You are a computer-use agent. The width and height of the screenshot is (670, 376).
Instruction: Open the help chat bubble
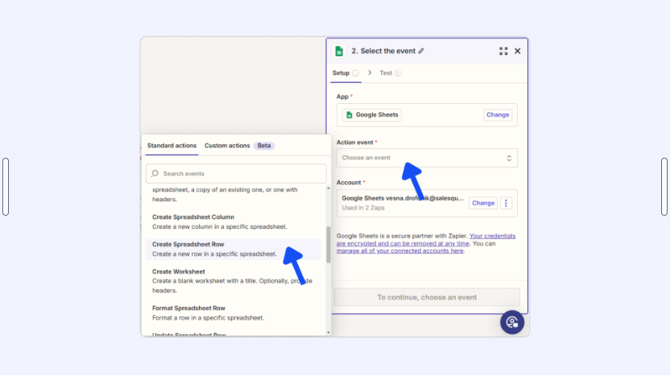click(x=512, y=322)
